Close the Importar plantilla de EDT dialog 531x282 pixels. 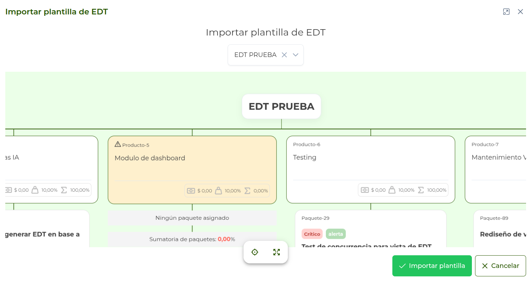coord(521,12)
